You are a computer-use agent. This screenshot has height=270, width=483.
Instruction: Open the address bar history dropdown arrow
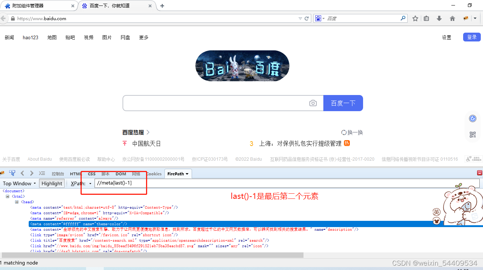tap(300, 18)
